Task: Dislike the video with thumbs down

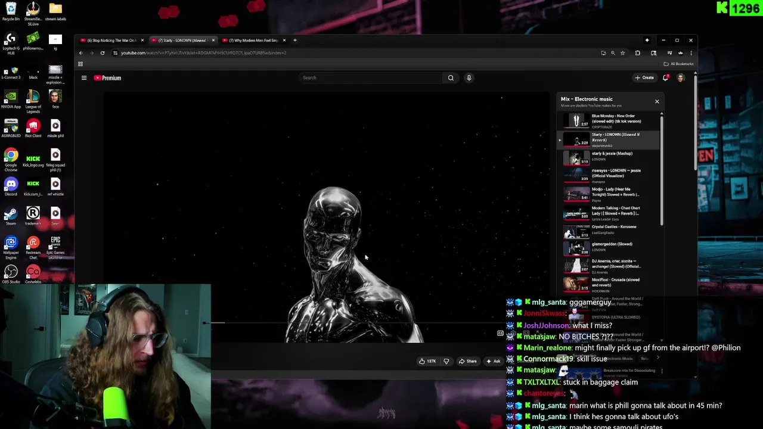Action: click(x=446, y=361)
